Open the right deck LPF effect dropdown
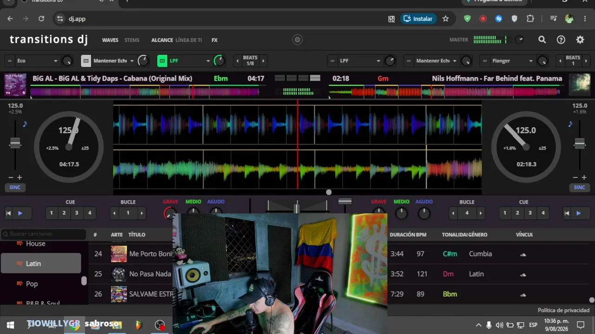Image resolution: width=595 pixels, height=334 pixels. (x=360, y=61)
